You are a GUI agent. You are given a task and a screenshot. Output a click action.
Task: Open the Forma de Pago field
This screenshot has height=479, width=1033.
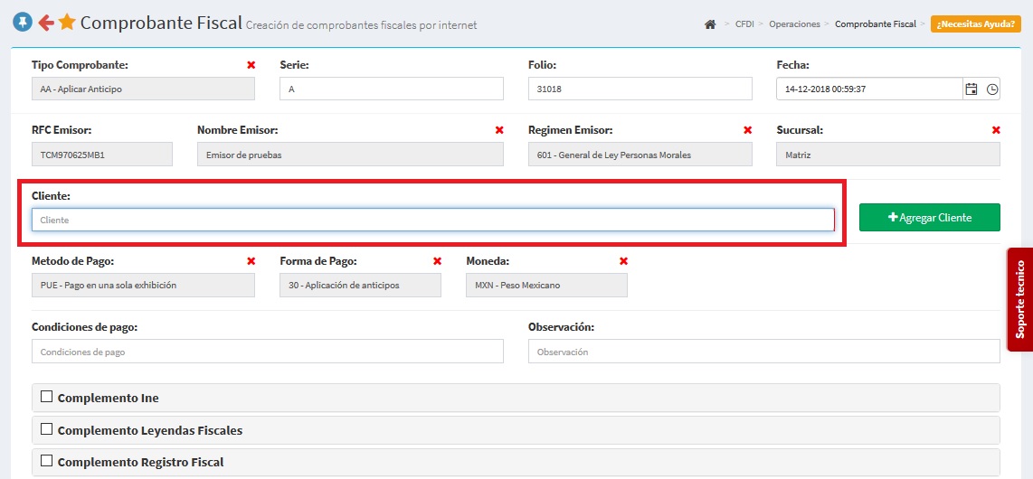point(360,286)
